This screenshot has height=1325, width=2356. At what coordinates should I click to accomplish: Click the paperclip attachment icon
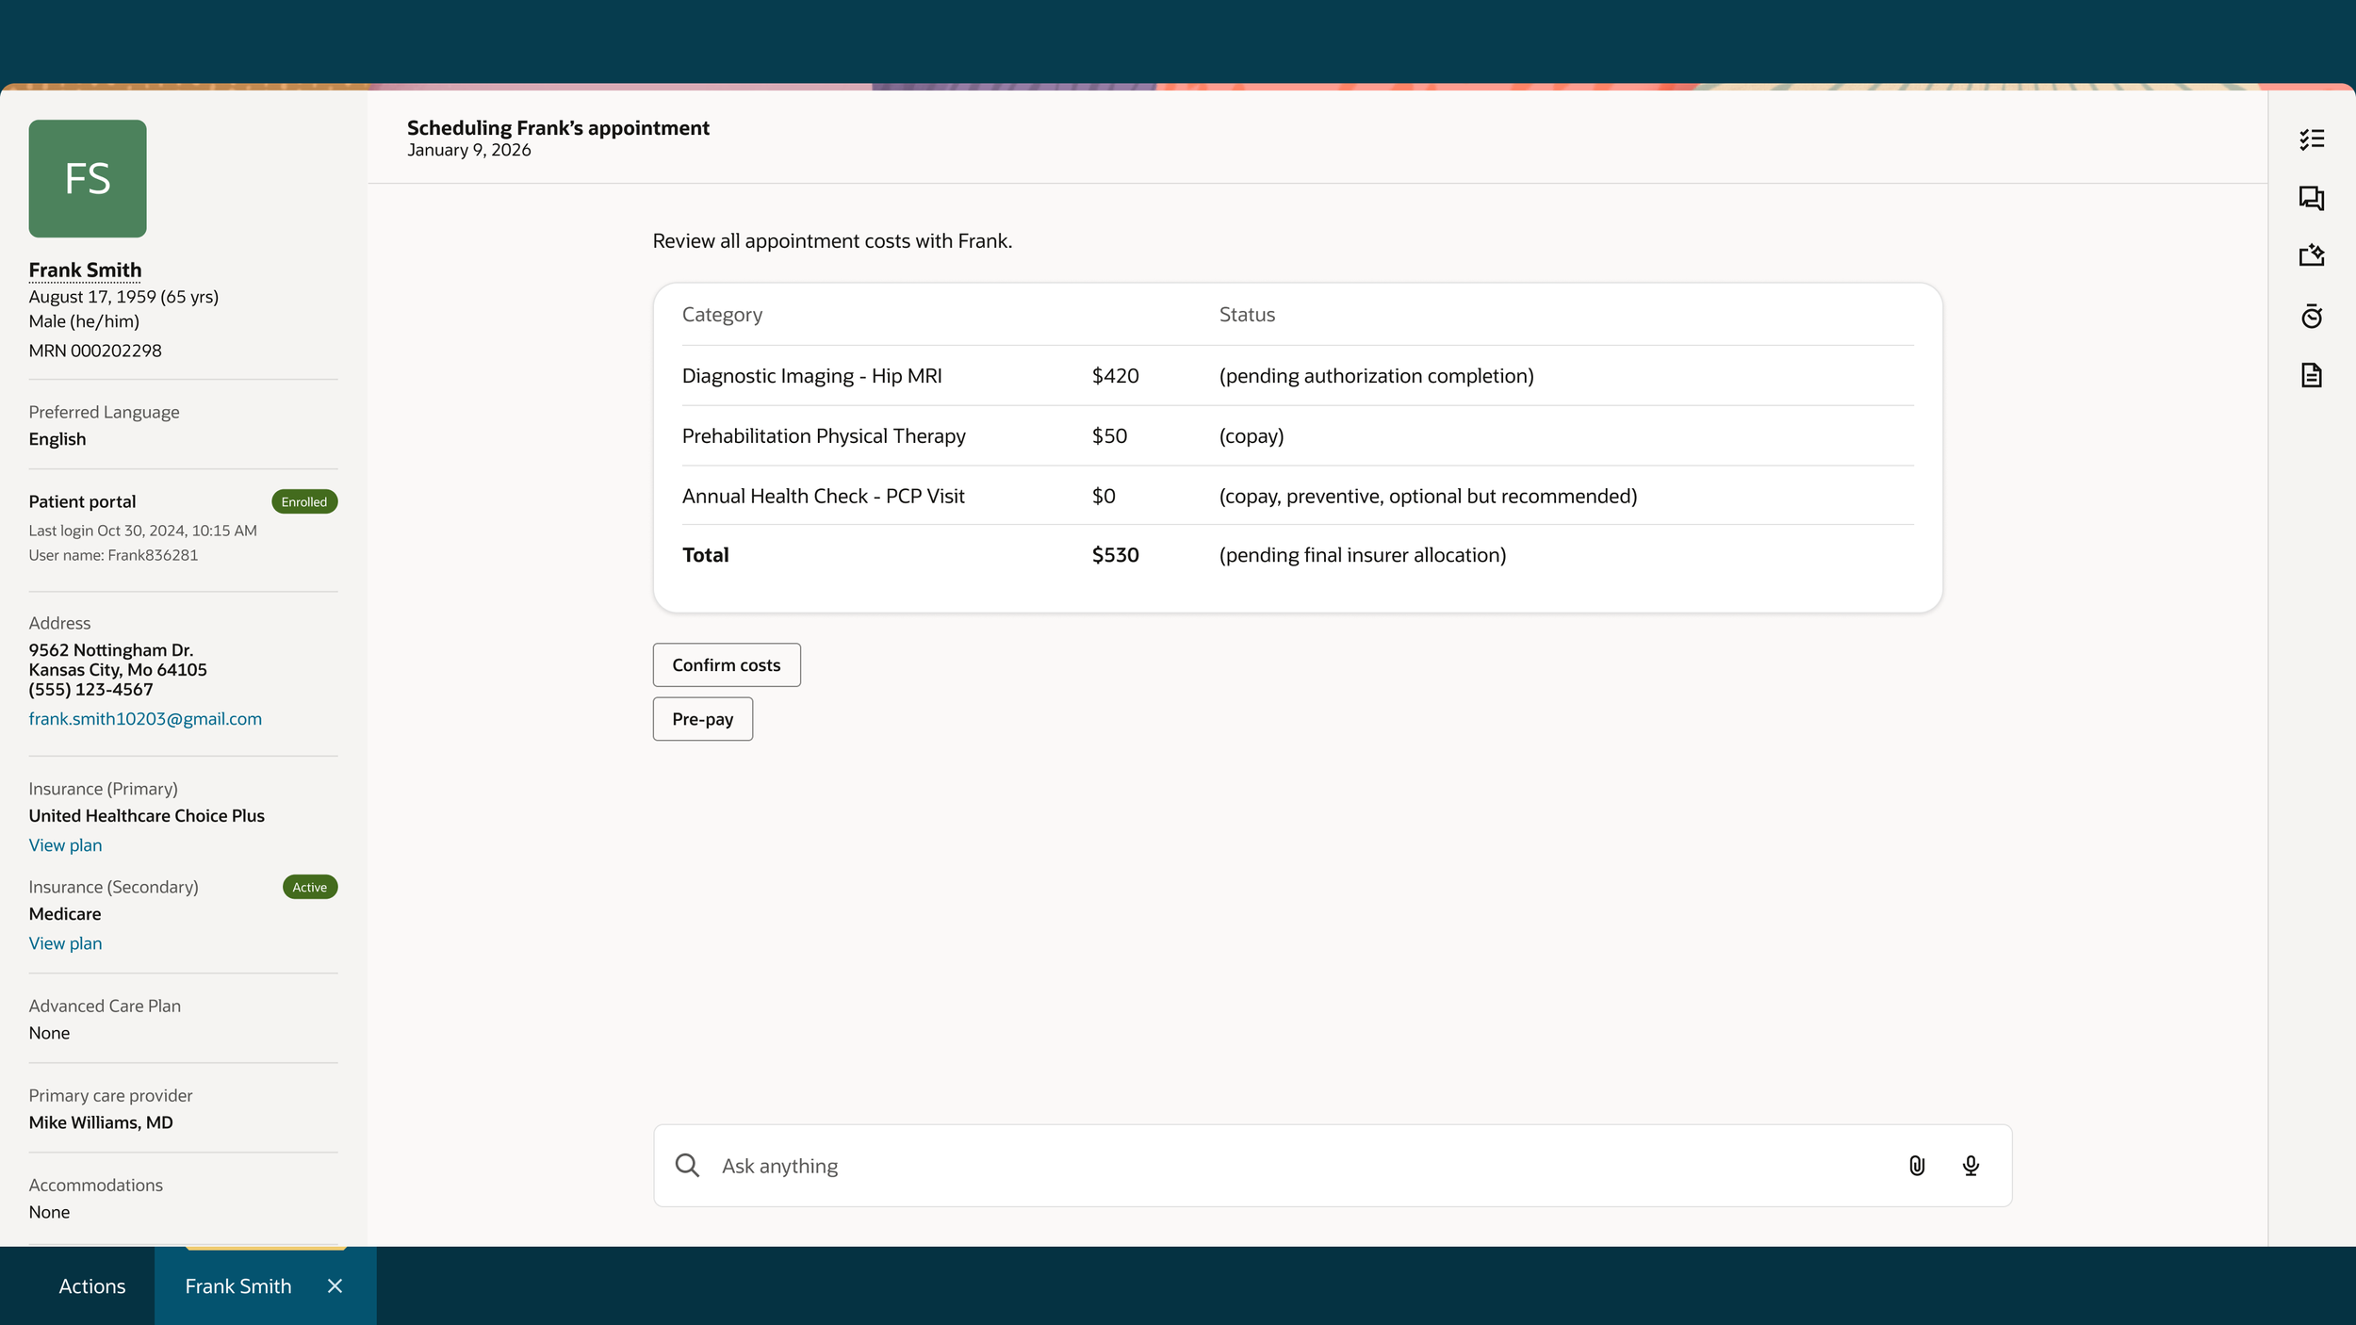[1917, 1166]
